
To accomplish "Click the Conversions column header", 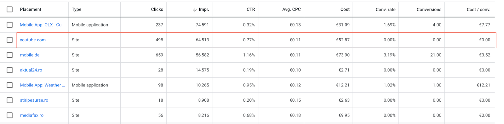I will pyautogui.click(x=429, y=10).
